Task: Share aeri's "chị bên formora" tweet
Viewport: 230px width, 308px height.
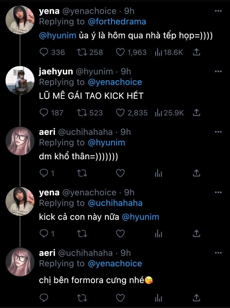Action: tap(196, 298)
